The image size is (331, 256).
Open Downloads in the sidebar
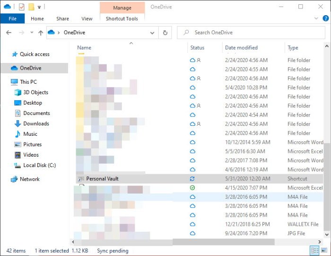pyautogui.click(x=36, y=124)
